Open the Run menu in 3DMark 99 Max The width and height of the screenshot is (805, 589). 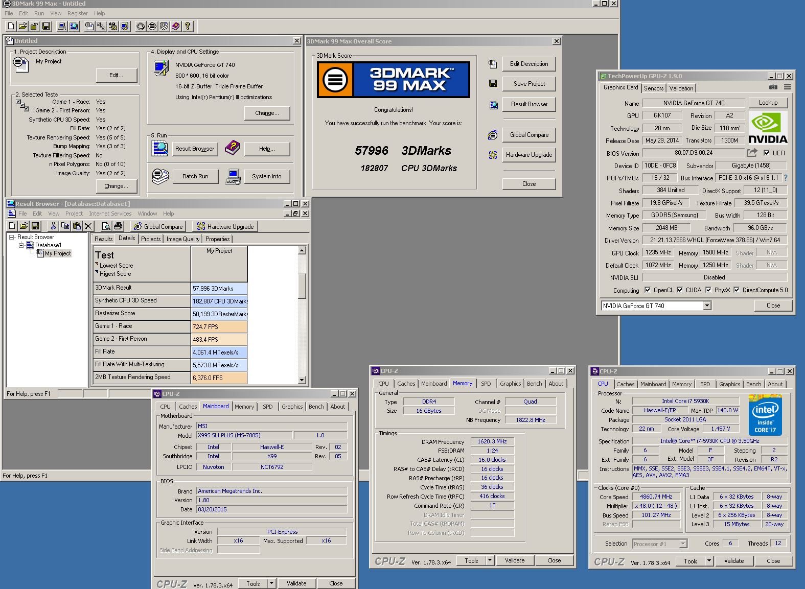39,13
